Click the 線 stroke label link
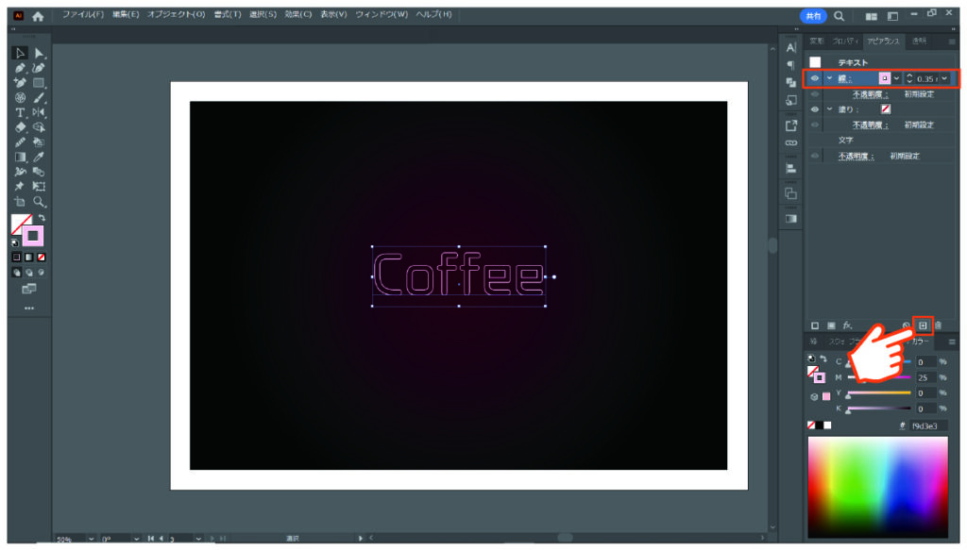This screenshot has height=550, width=967. (845, 78)
